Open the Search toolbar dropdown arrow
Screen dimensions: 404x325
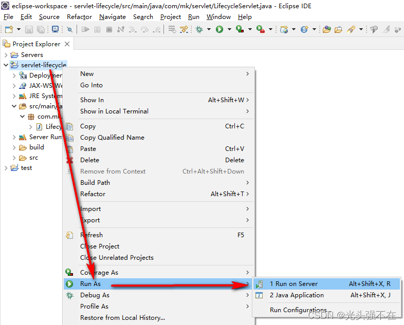coord(361,29)
